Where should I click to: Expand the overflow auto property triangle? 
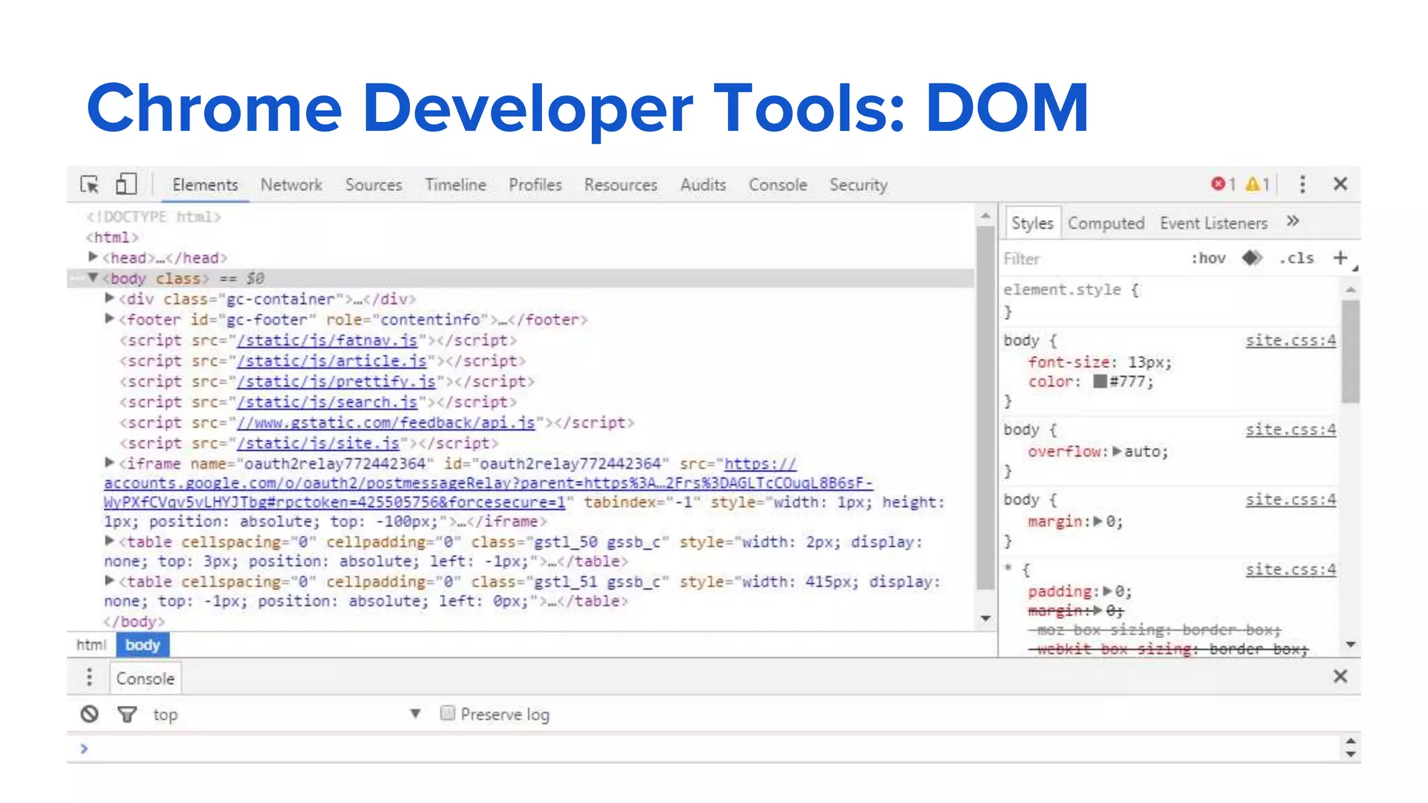pos(1117,452)
